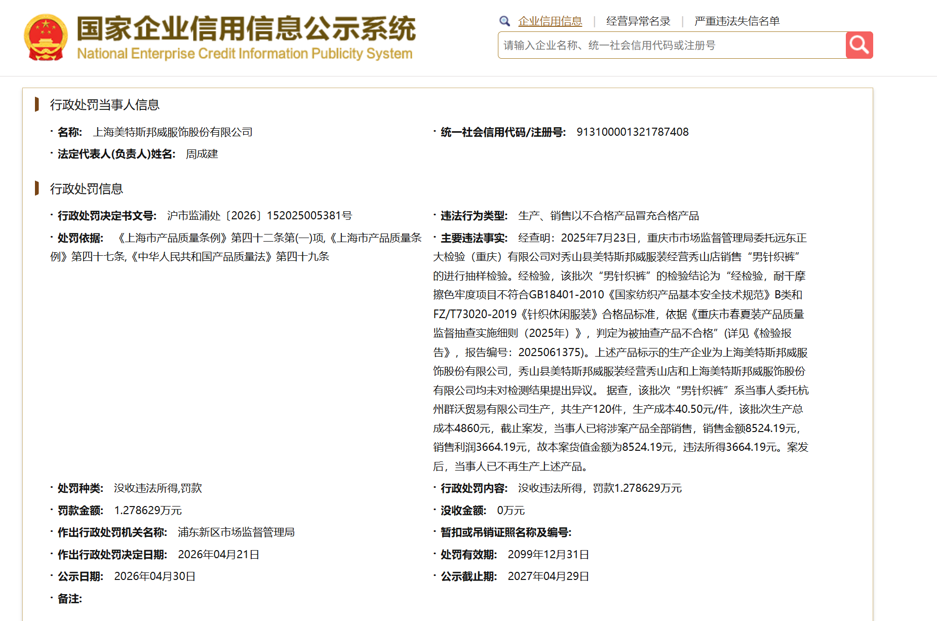The height and width of the screenshot is (621, 937).
Task: Select publication date 2026年04月30日
Action: point(155,576)
